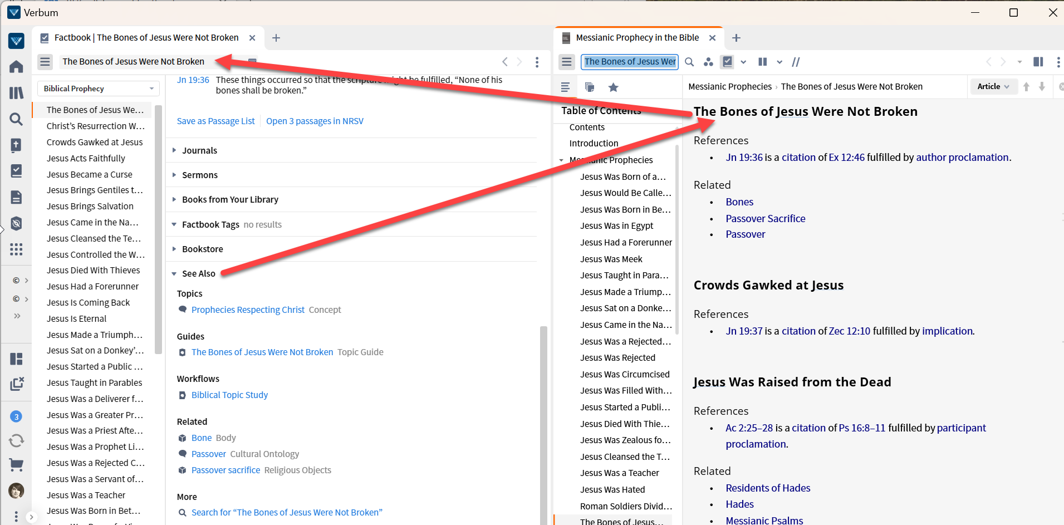Open the star favorites icon

613,87
